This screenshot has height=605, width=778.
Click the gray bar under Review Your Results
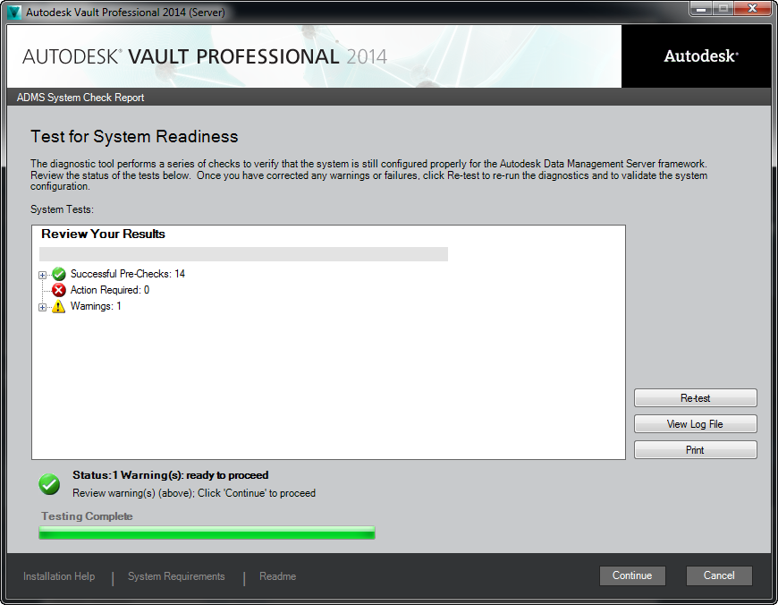click(x=243, y=254)
